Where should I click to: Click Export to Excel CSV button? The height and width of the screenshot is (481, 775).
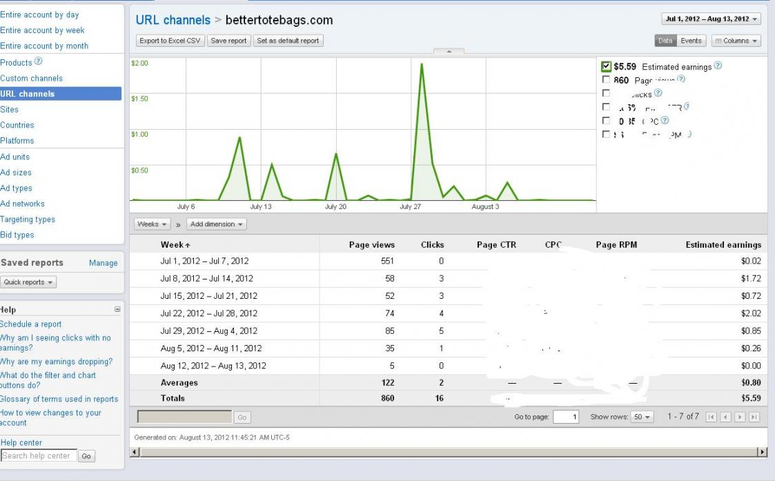coord(170,41)
